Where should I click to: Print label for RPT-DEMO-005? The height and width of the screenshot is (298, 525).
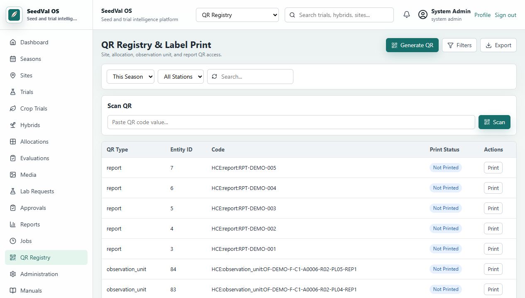point(493,168)
